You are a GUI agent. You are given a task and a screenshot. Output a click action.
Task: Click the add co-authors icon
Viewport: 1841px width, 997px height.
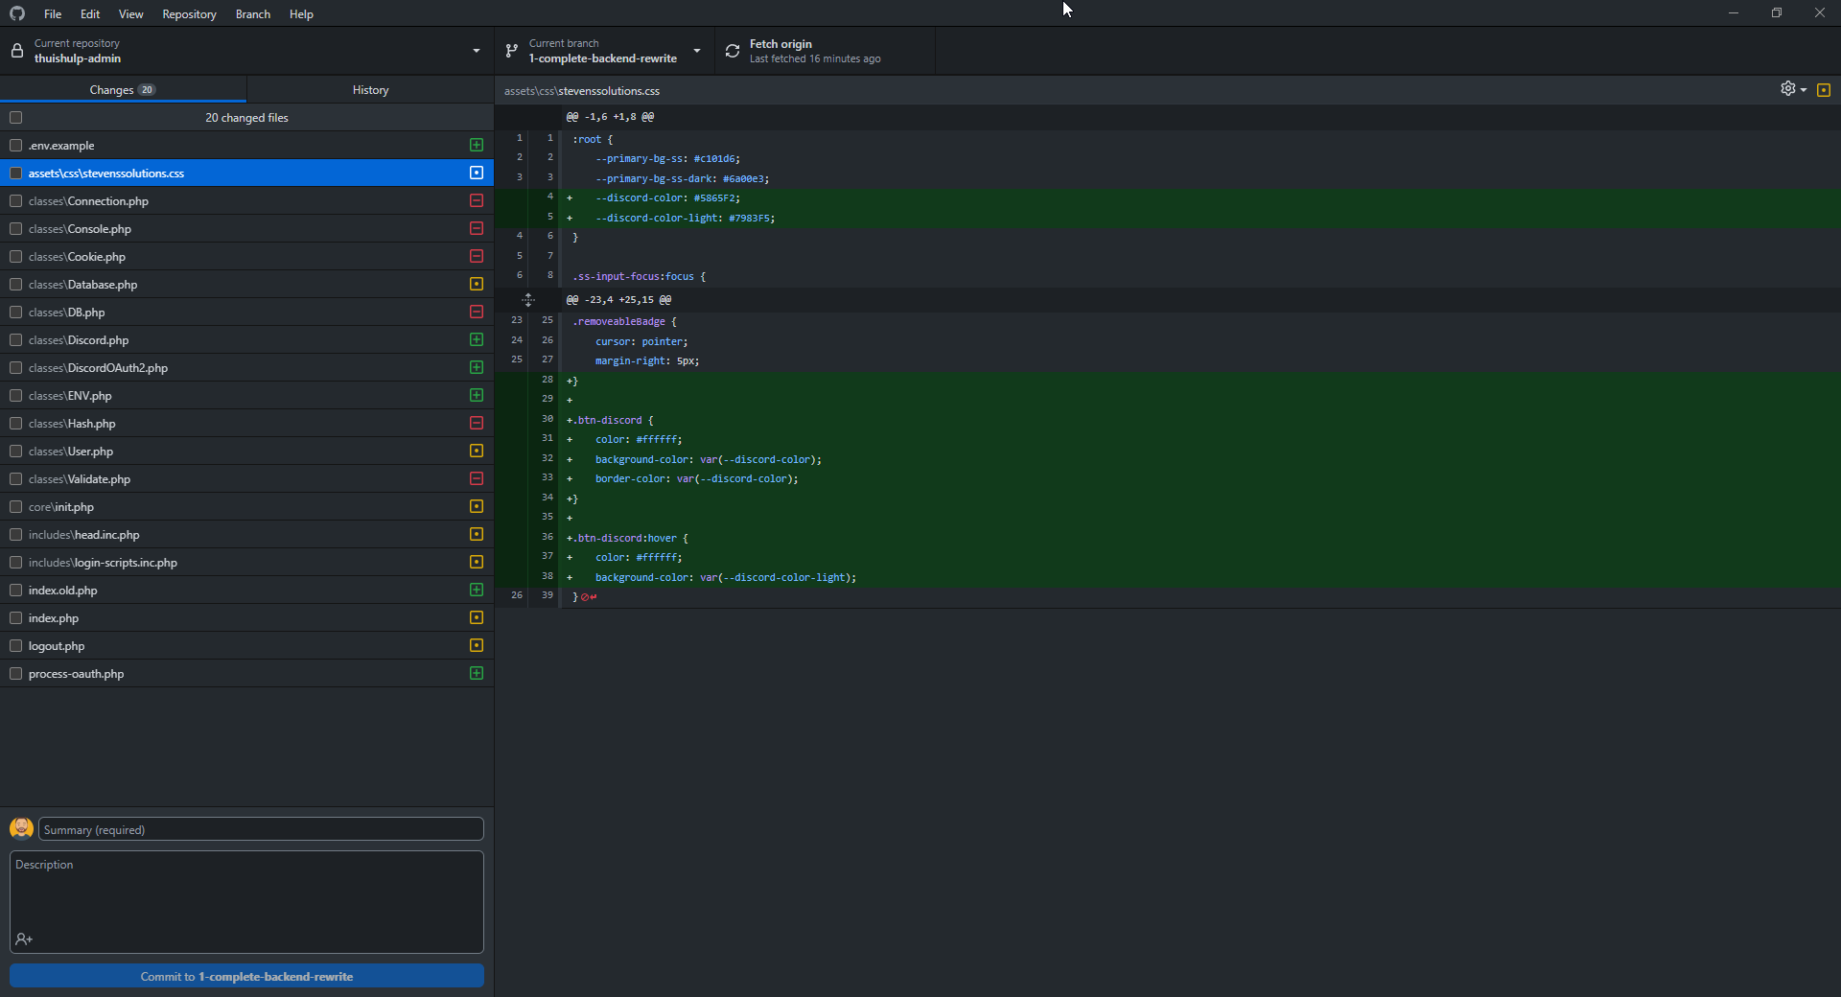24,939
